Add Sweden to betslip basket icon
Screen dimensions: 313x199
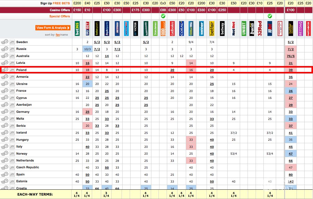5,42
